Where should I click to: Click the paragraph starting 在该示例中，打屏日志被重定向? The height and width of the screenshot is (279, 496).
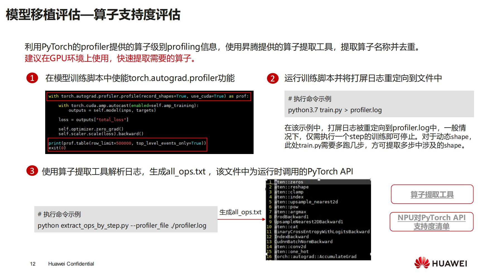click(x=378, y=136)
